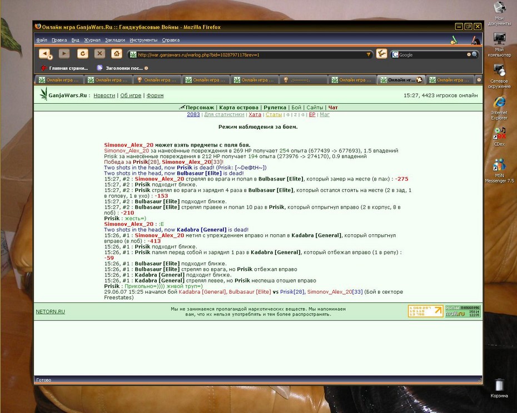Open Мои документы desktop icon
The width and height of the screenshot is (517, 413).
pyautogui.click(x=499, y=13)
